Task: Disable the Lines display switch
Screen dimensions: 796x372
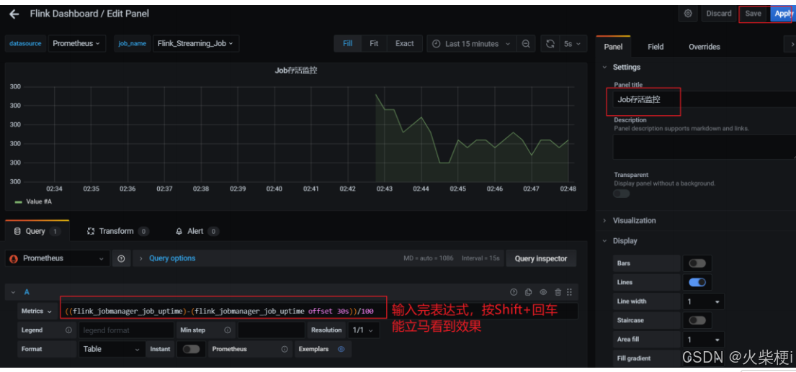Action: pyautogui.click(x=697, y=282)
